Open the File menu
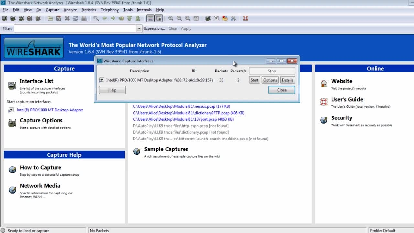The height and width of the screenshot is (233, 414). pyautogui.click(x=5, y=10)
